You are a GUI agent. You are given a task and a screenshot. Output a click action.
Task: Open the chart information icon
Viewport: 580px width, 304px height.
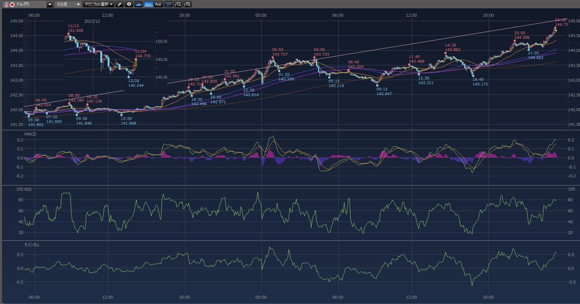(129, 4)
